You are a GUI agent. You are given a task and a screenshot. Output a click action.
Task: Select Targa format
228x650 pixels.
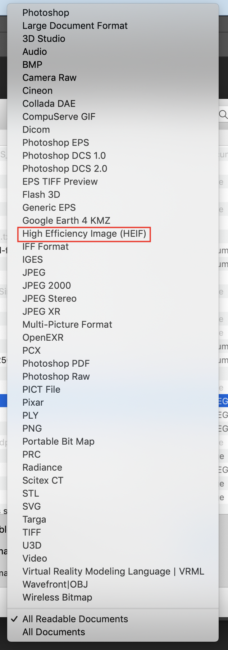[x=34, y=520]
